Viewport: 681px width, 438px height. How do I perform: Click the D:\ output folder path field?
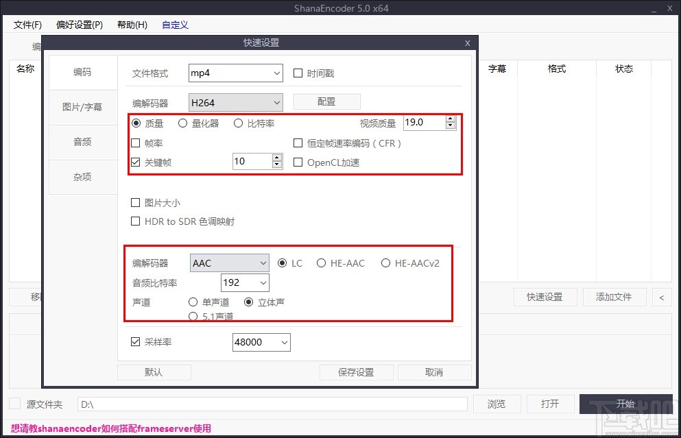pyautogui.click(x=272, y=404)
